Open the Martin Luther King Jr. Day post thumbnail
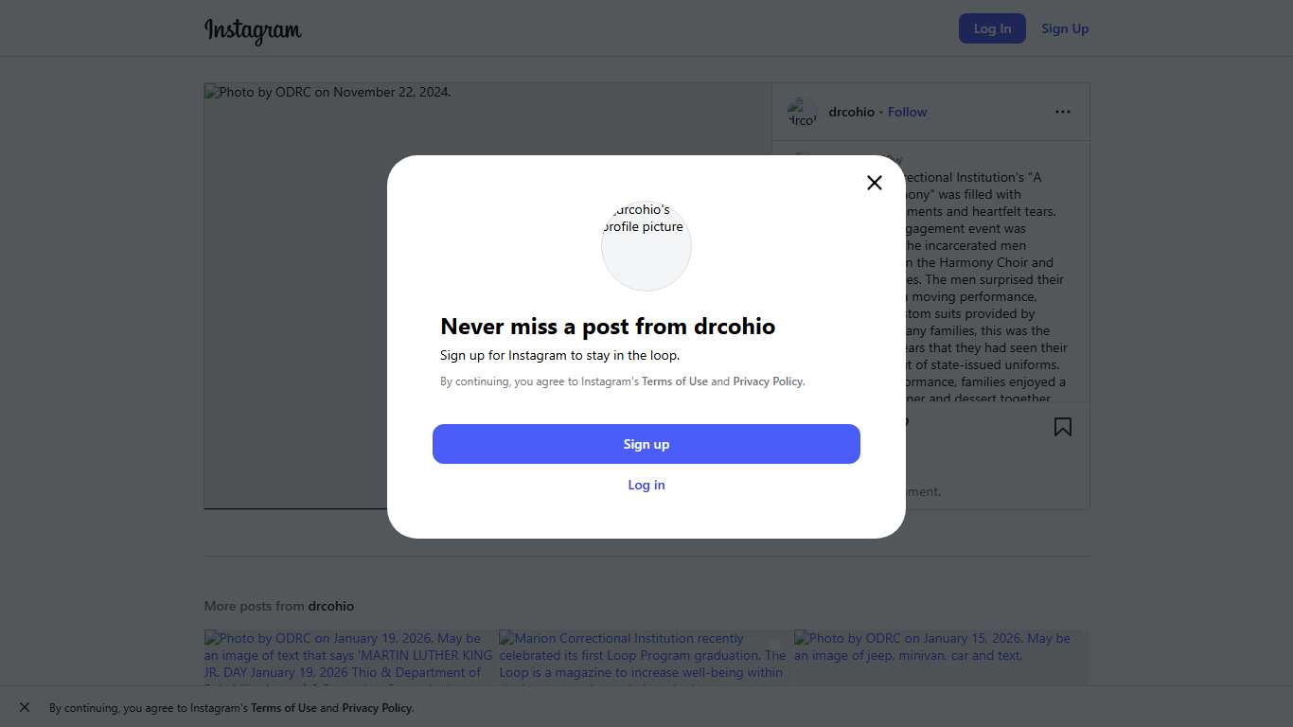 349,658
